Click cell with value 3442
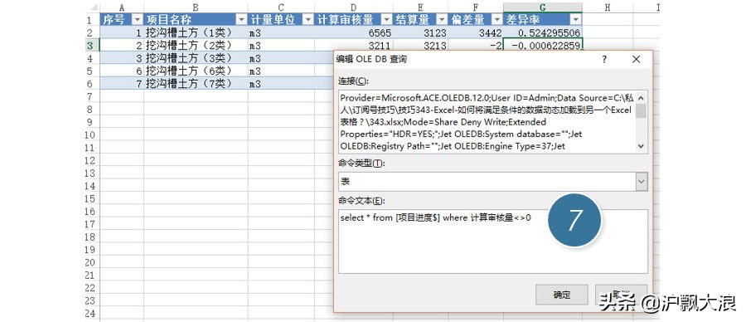This screenshot has height=322, width=746. [476, 32]
